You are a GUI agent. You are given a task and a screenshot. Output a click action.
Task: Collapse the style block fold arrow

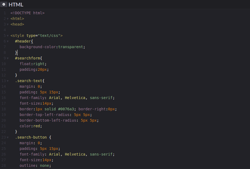pyautogui.click(x=7, y=35)
